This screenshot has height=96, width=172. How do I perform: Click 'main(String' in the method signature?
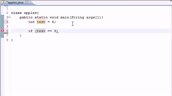coord(72,17)
